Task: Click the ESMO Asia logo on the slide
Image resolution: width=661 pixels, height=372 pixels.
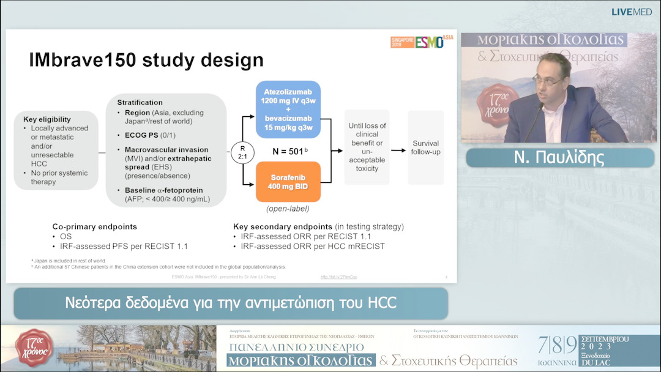Action: tap(434, 41)
